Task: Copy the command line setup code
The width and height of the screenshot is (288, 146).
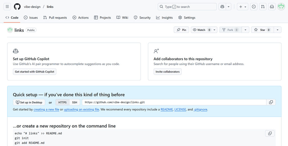Action: coord(270,133)
